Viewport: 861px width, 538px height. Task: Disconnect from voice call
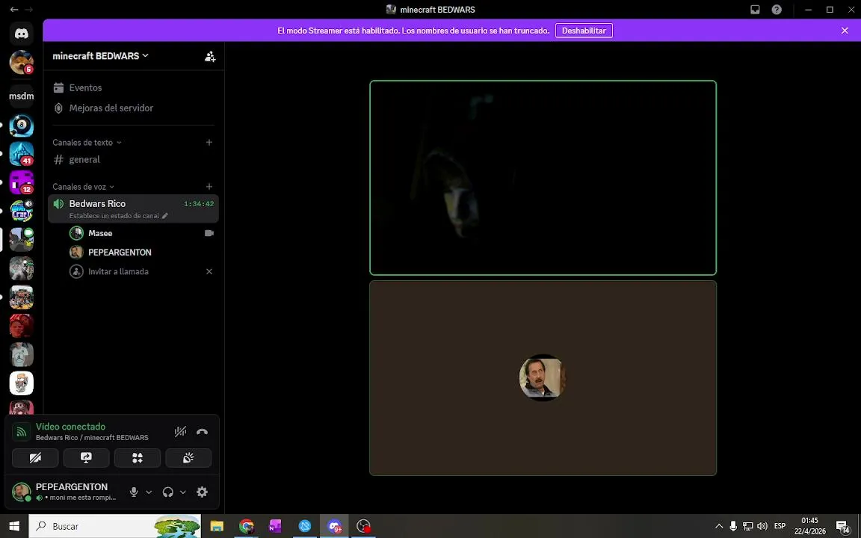pyautogui.click(x=202, y=432)
